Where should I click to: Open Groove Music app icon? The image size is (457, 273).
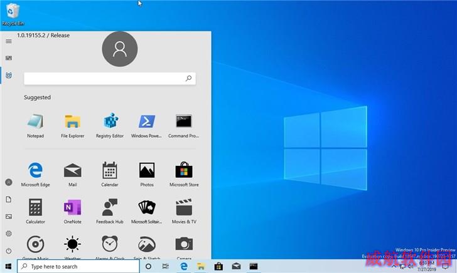click(36, 244)
